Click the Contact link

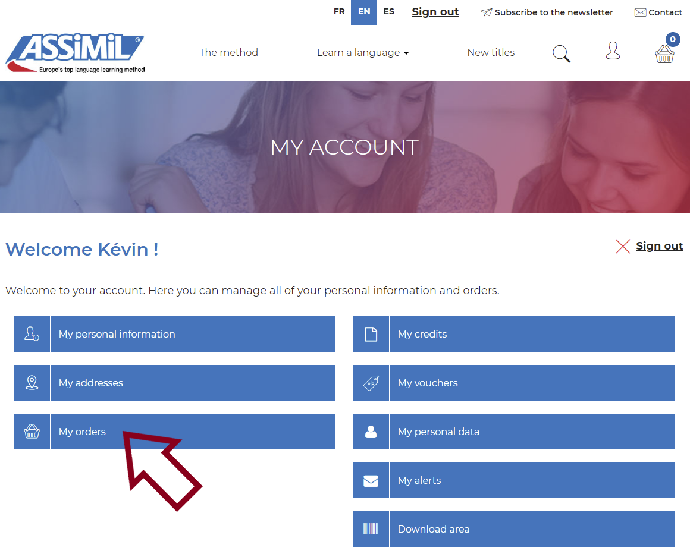coord(658,12)
